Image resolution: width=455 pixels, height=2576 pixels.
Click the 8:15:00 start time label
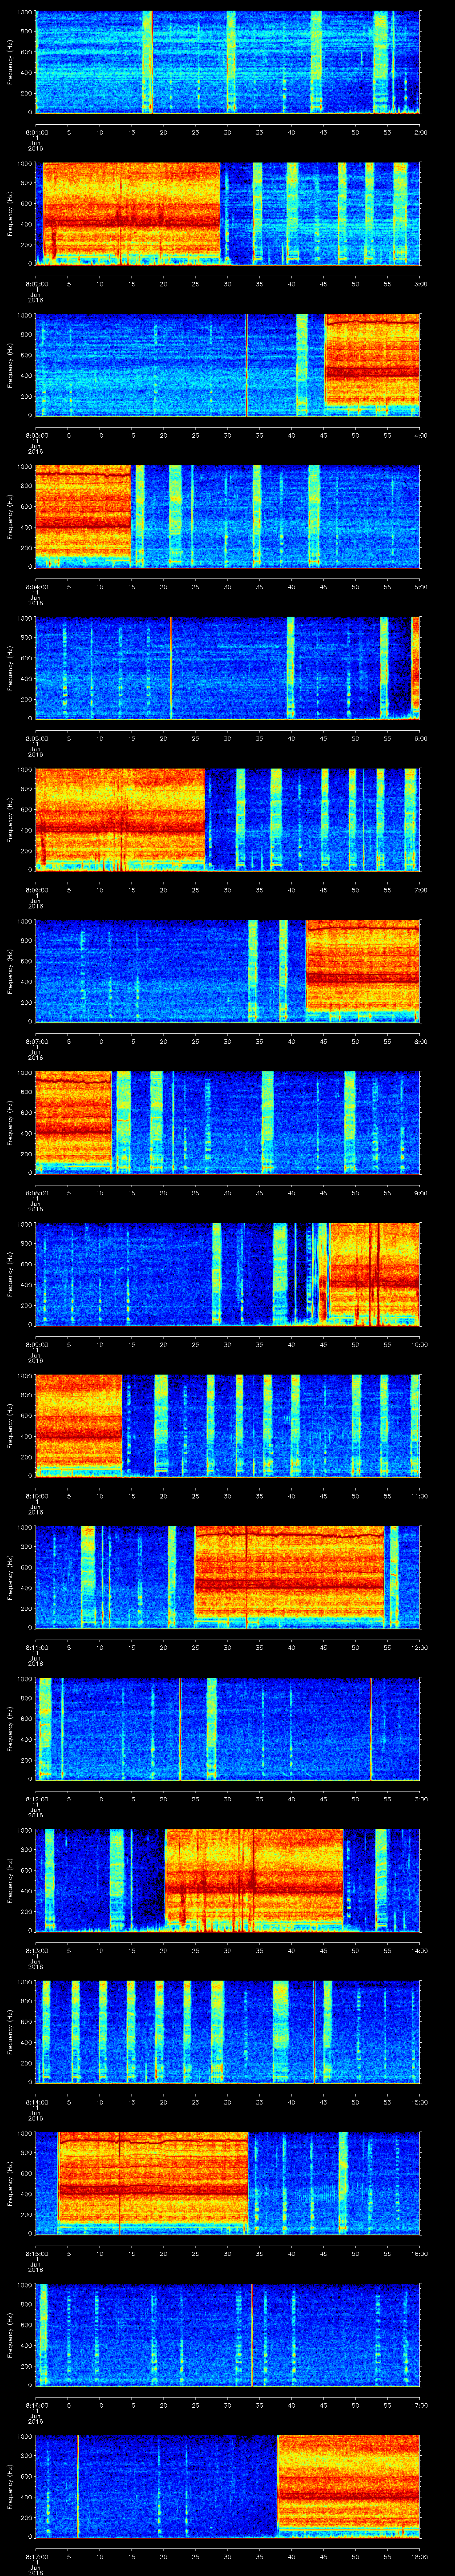pyautogui.click(x=37, y=2254)
